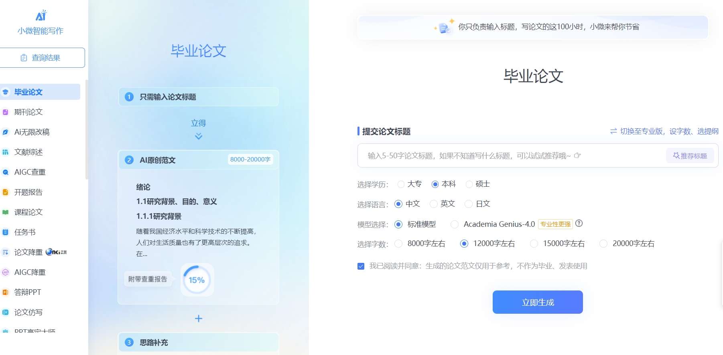
Task: Click the 小微智能写作 AI logo
Action: [x=41, y=16]
